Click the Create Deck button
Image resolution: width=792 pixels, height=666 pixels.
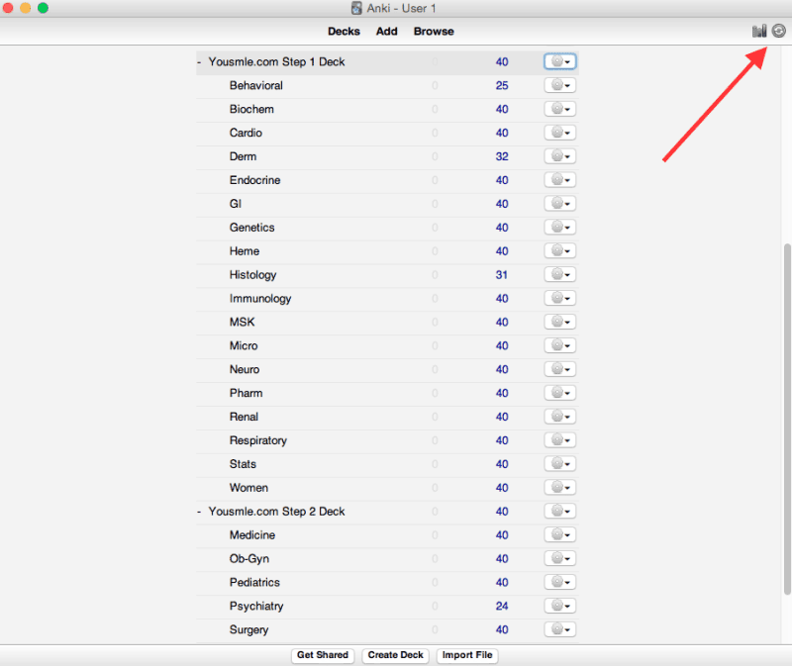pyautogui.click(x=395, y=655)
